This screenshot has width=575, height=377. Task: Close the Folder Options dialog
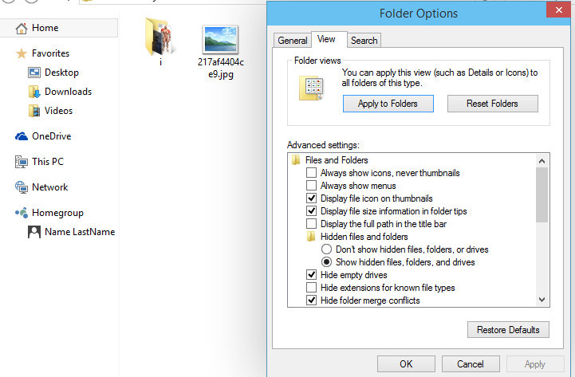tap(558, 10)
